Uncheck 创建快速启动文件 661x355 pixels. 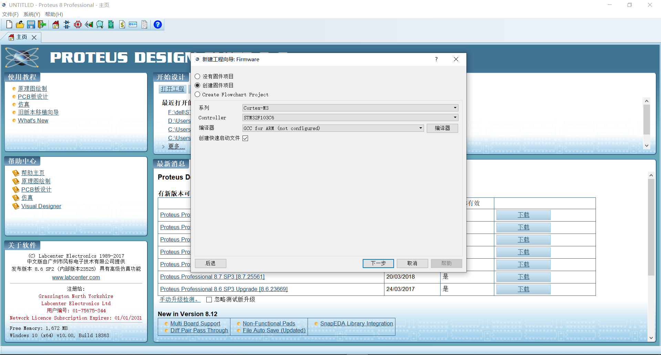(245, 138)
